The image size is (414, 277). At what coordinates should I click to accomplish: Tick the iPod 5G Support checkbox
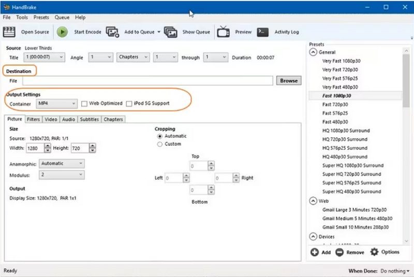(x=129, y=103)
